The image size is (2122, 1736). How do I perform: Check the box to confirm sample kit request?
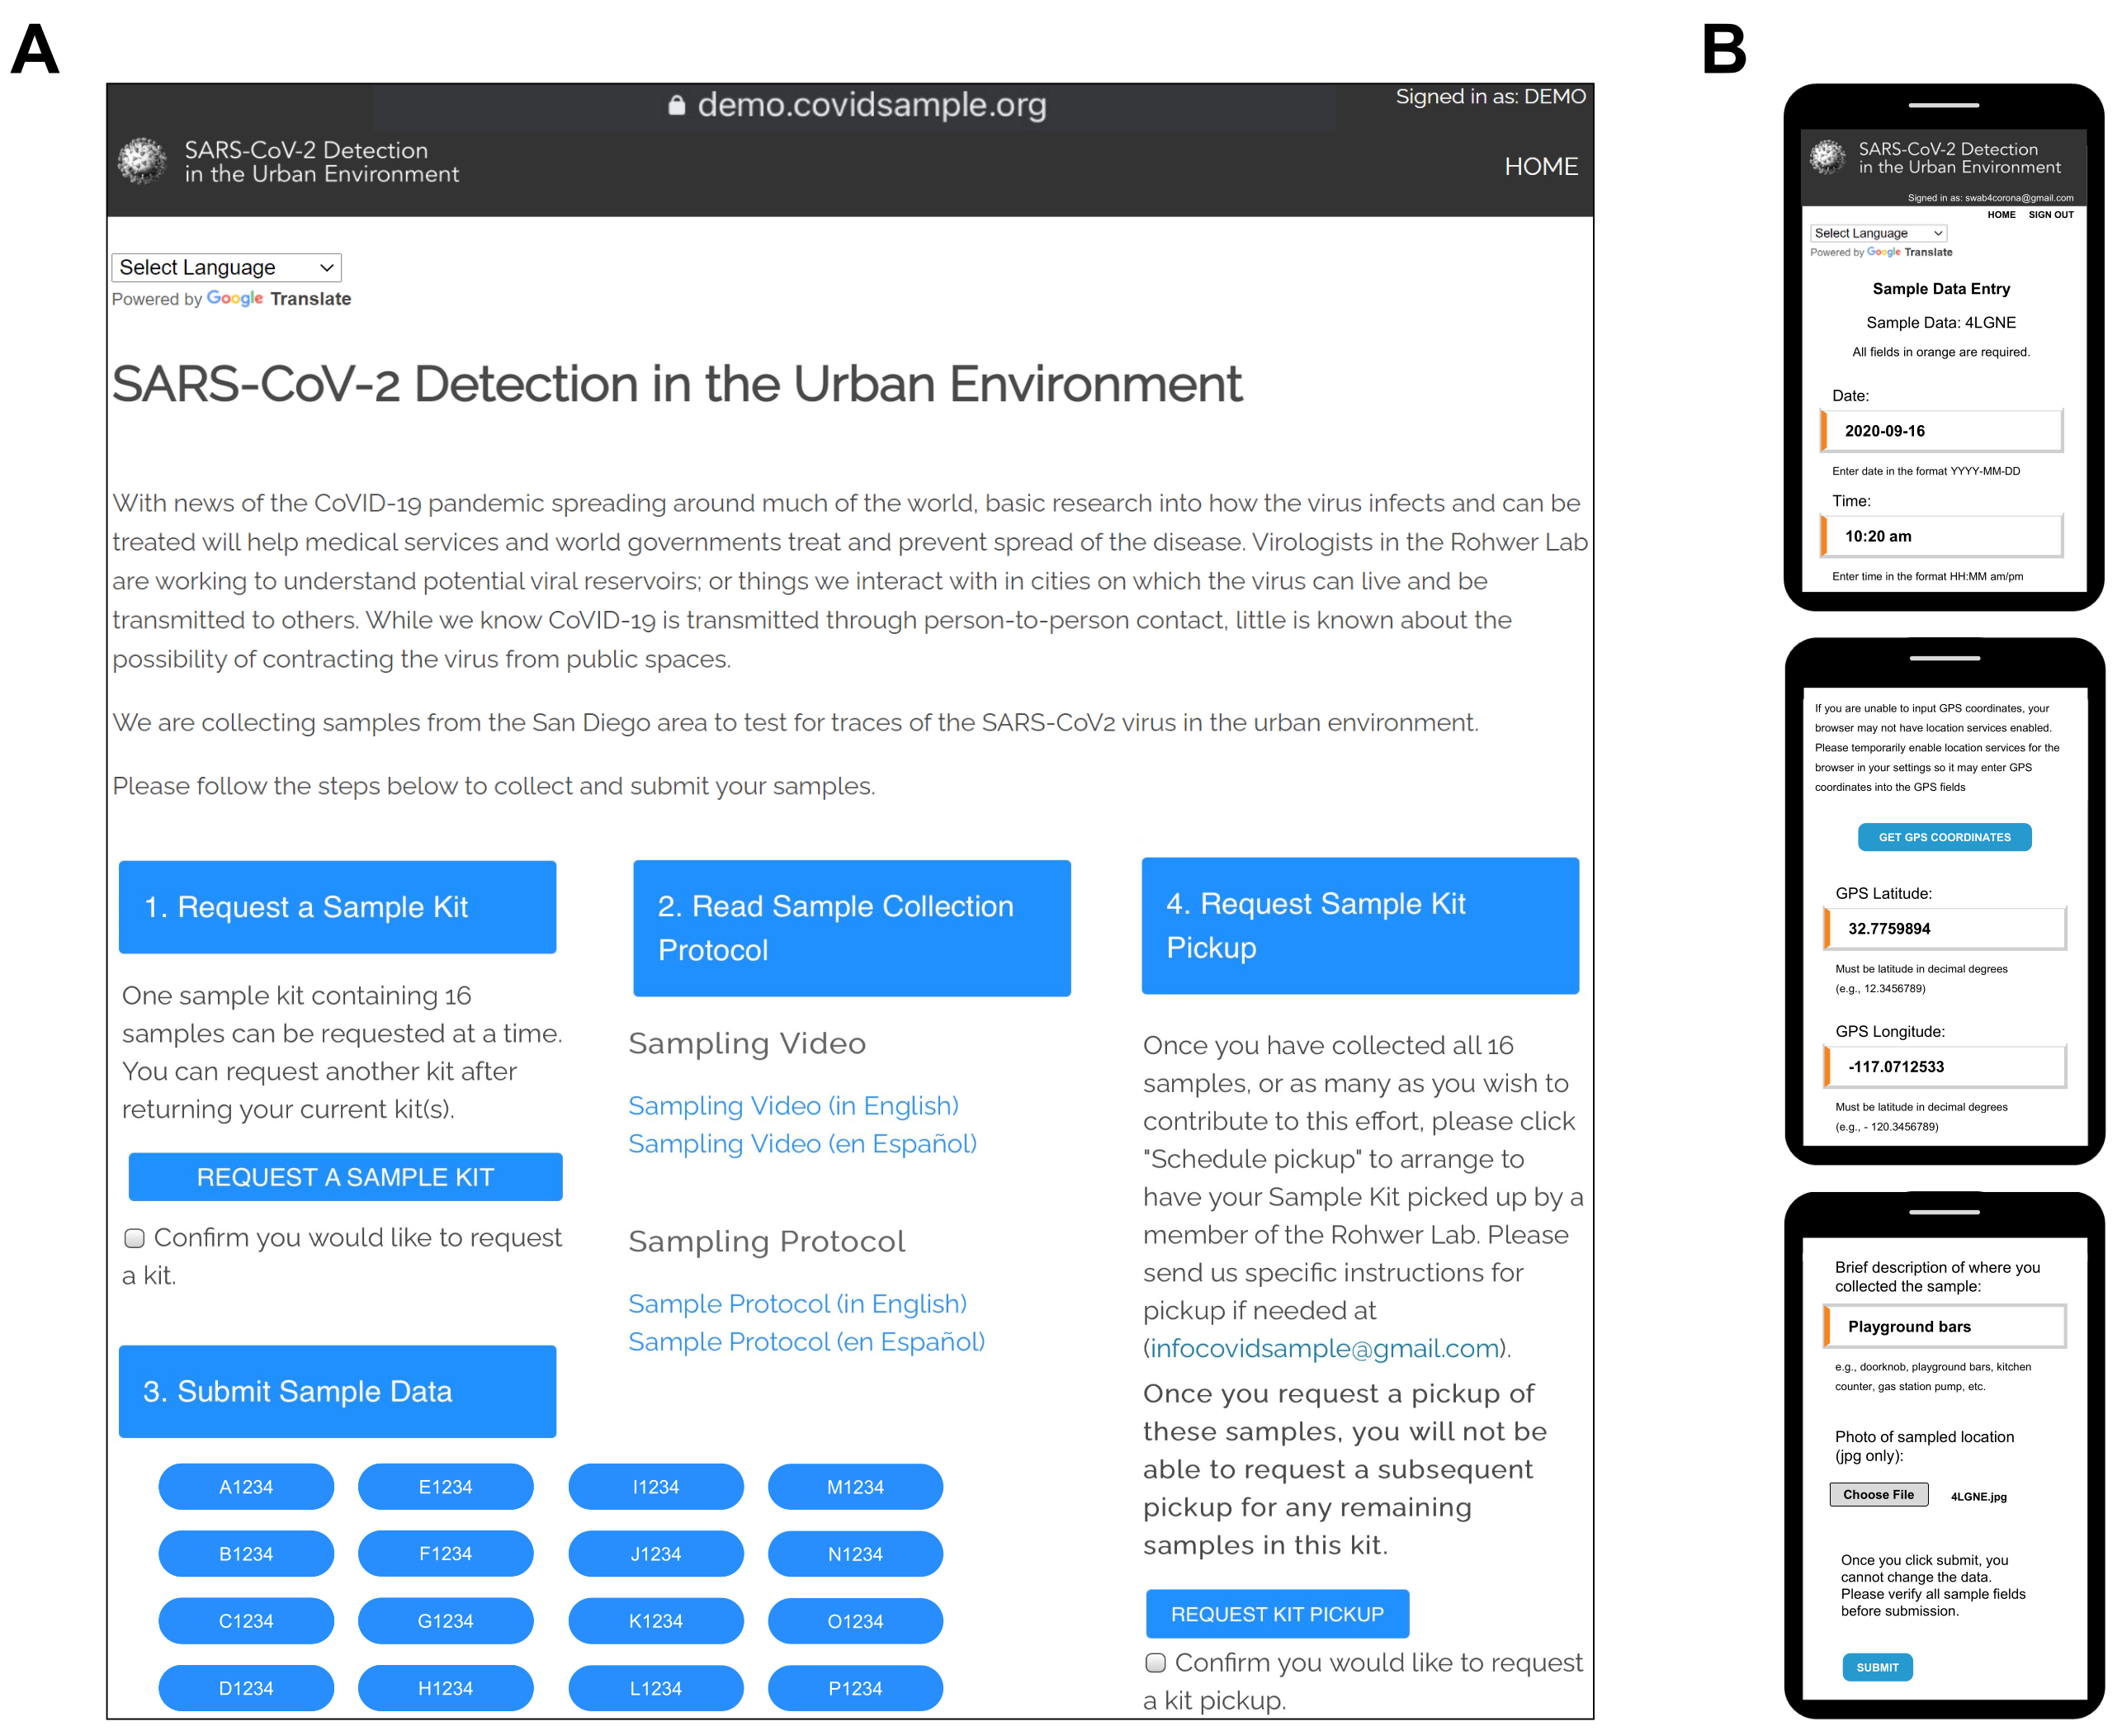point(135,1238)
